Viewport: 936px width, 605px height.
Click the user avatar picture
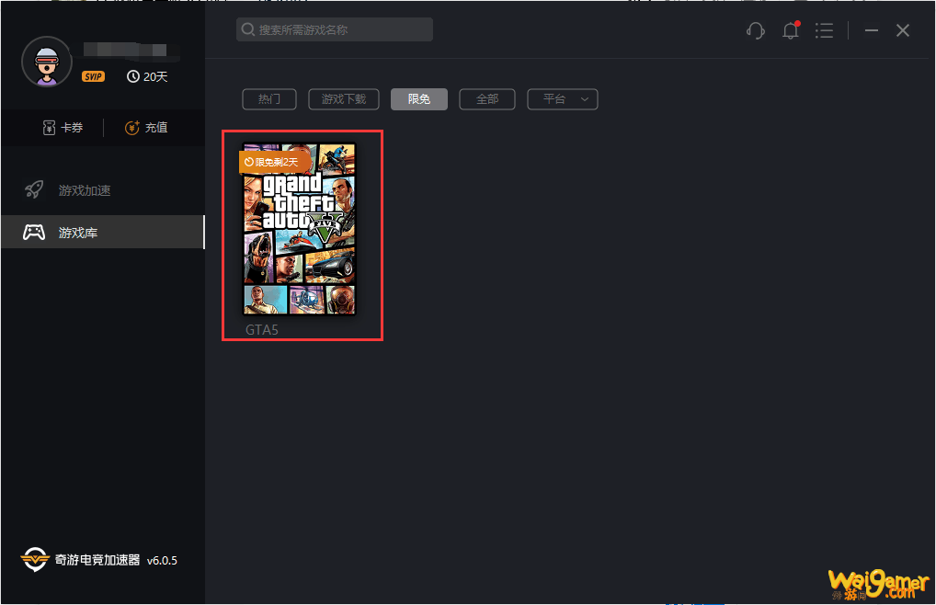pos(47,62)
